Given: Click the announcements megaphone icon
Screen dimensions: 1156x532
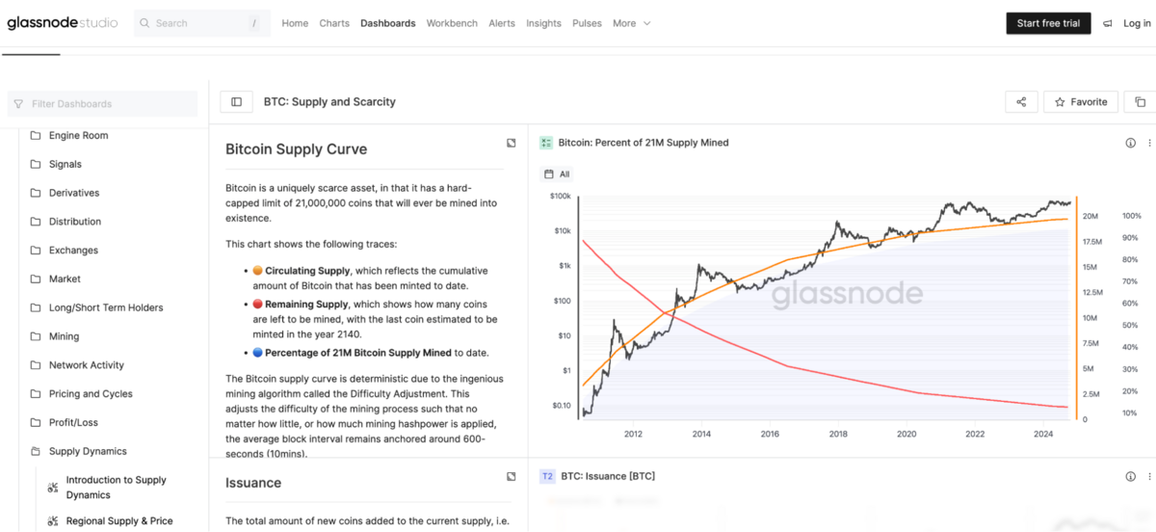Looking at the screenshot, I should pyautogui.click(x=1107, y=23).
